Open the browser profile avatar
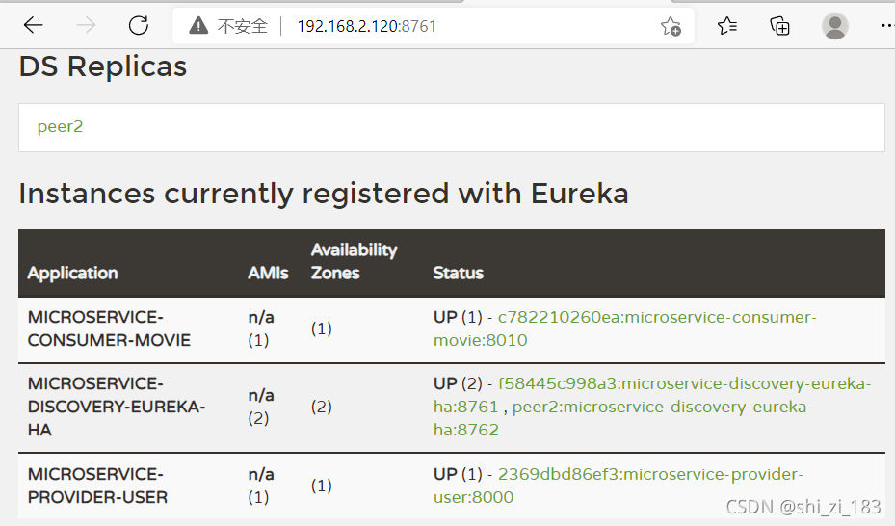 pos(834,26)
